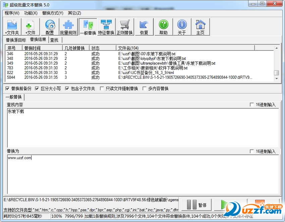Add a folder with the +文件夹 button

pyautogui.click(x=12, y=27)
